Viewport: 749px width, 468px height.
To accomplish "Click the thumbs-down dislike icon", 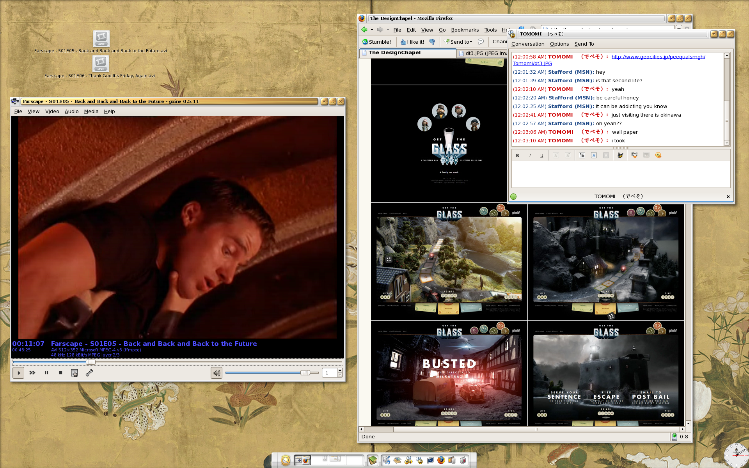I will tap(432, 42).
